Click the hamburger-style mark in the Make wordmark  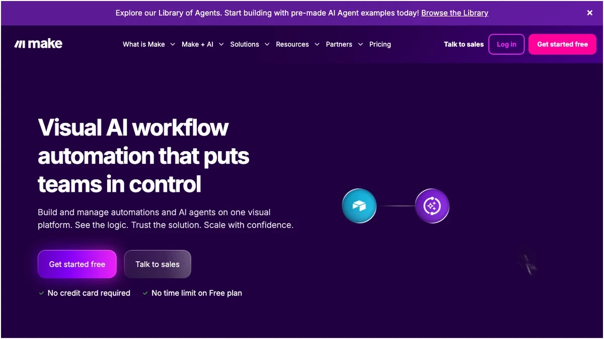[x=20, y=44]
